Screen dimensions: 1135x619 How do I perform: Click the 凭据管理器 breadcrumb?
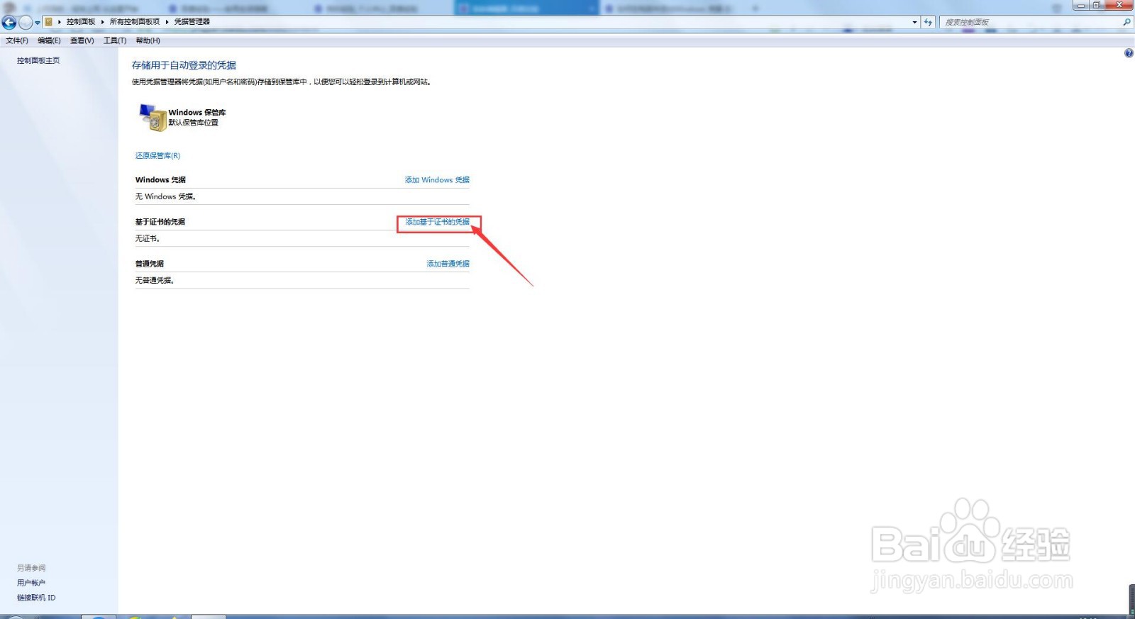(x=192, y=22)
